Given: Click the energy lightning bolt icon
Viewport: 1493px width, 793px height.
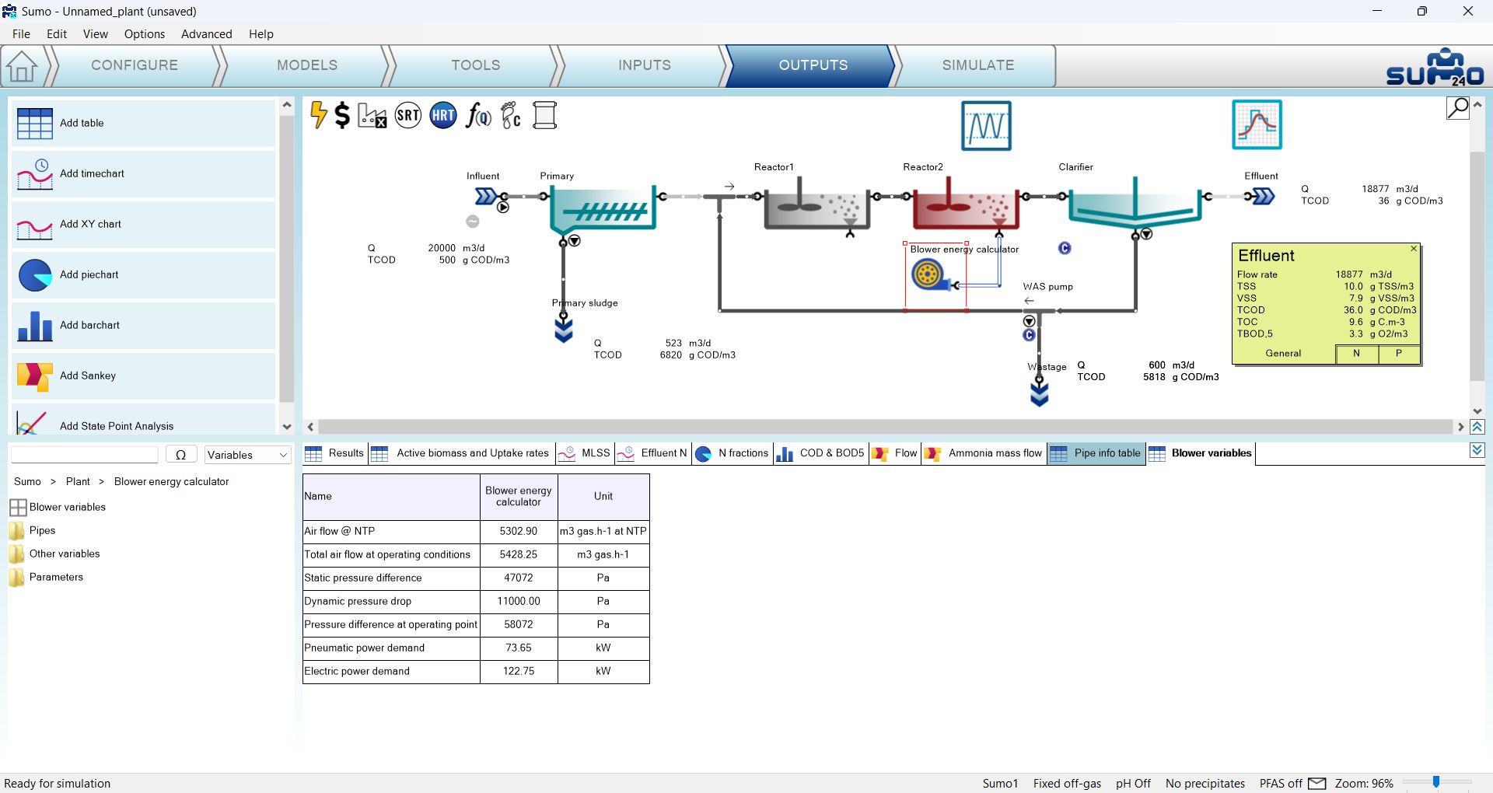Looking at the screenshot, I should (x=318, y=115).
